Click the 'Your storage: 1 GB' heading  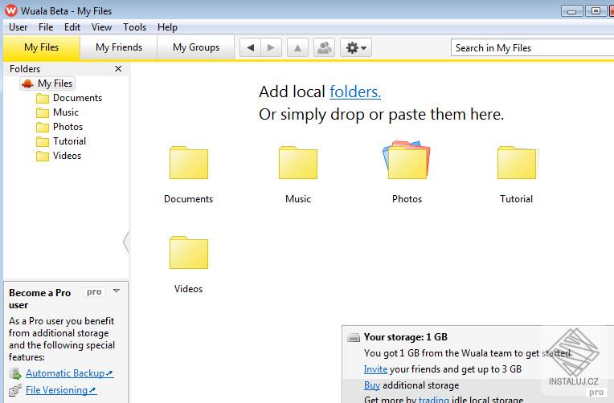(406, 337)
